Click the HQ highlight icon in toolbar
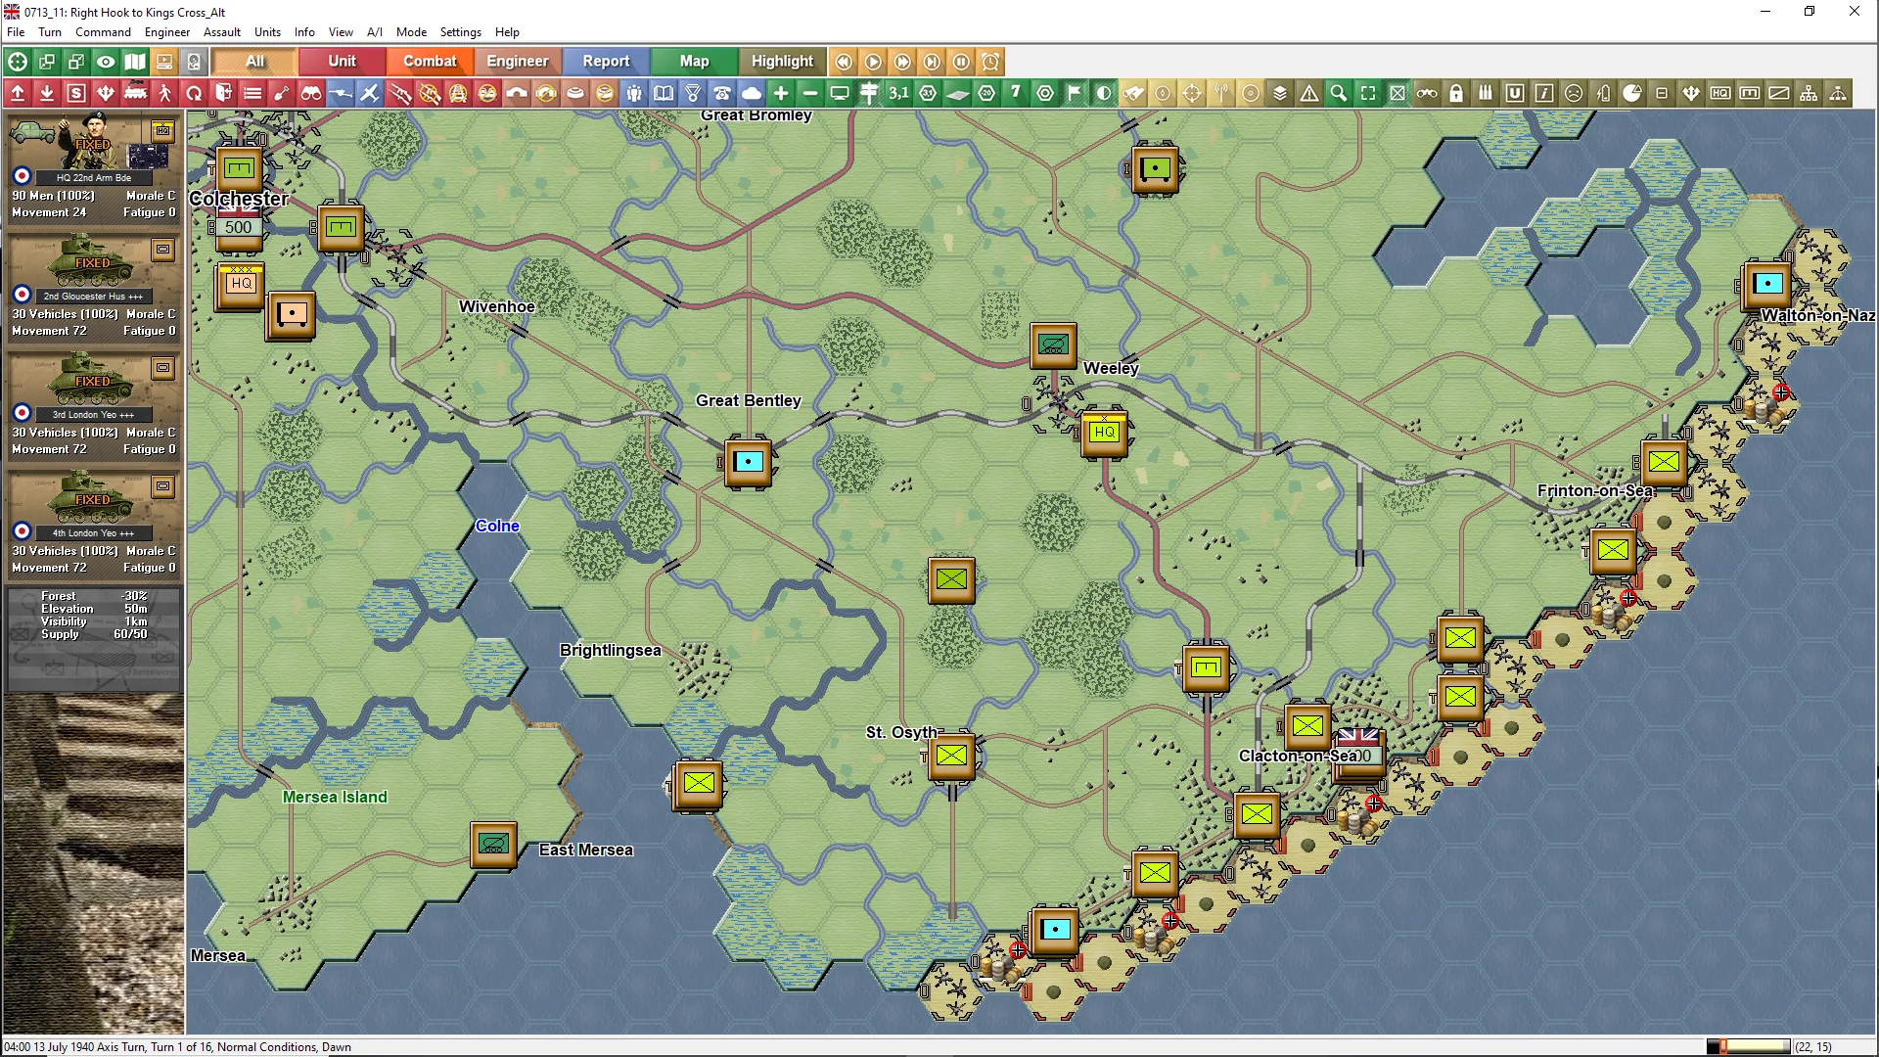This screenshot has width=1879, height=1057. [1720, 93]
